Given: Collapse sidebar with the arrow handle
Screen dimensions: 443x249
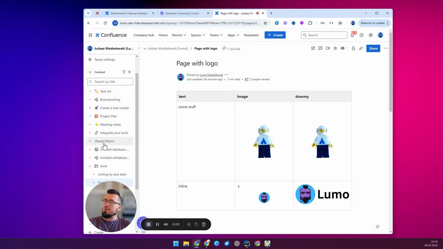Looking at the screenshot, I should pyautogui.click(x=139, y=48).
